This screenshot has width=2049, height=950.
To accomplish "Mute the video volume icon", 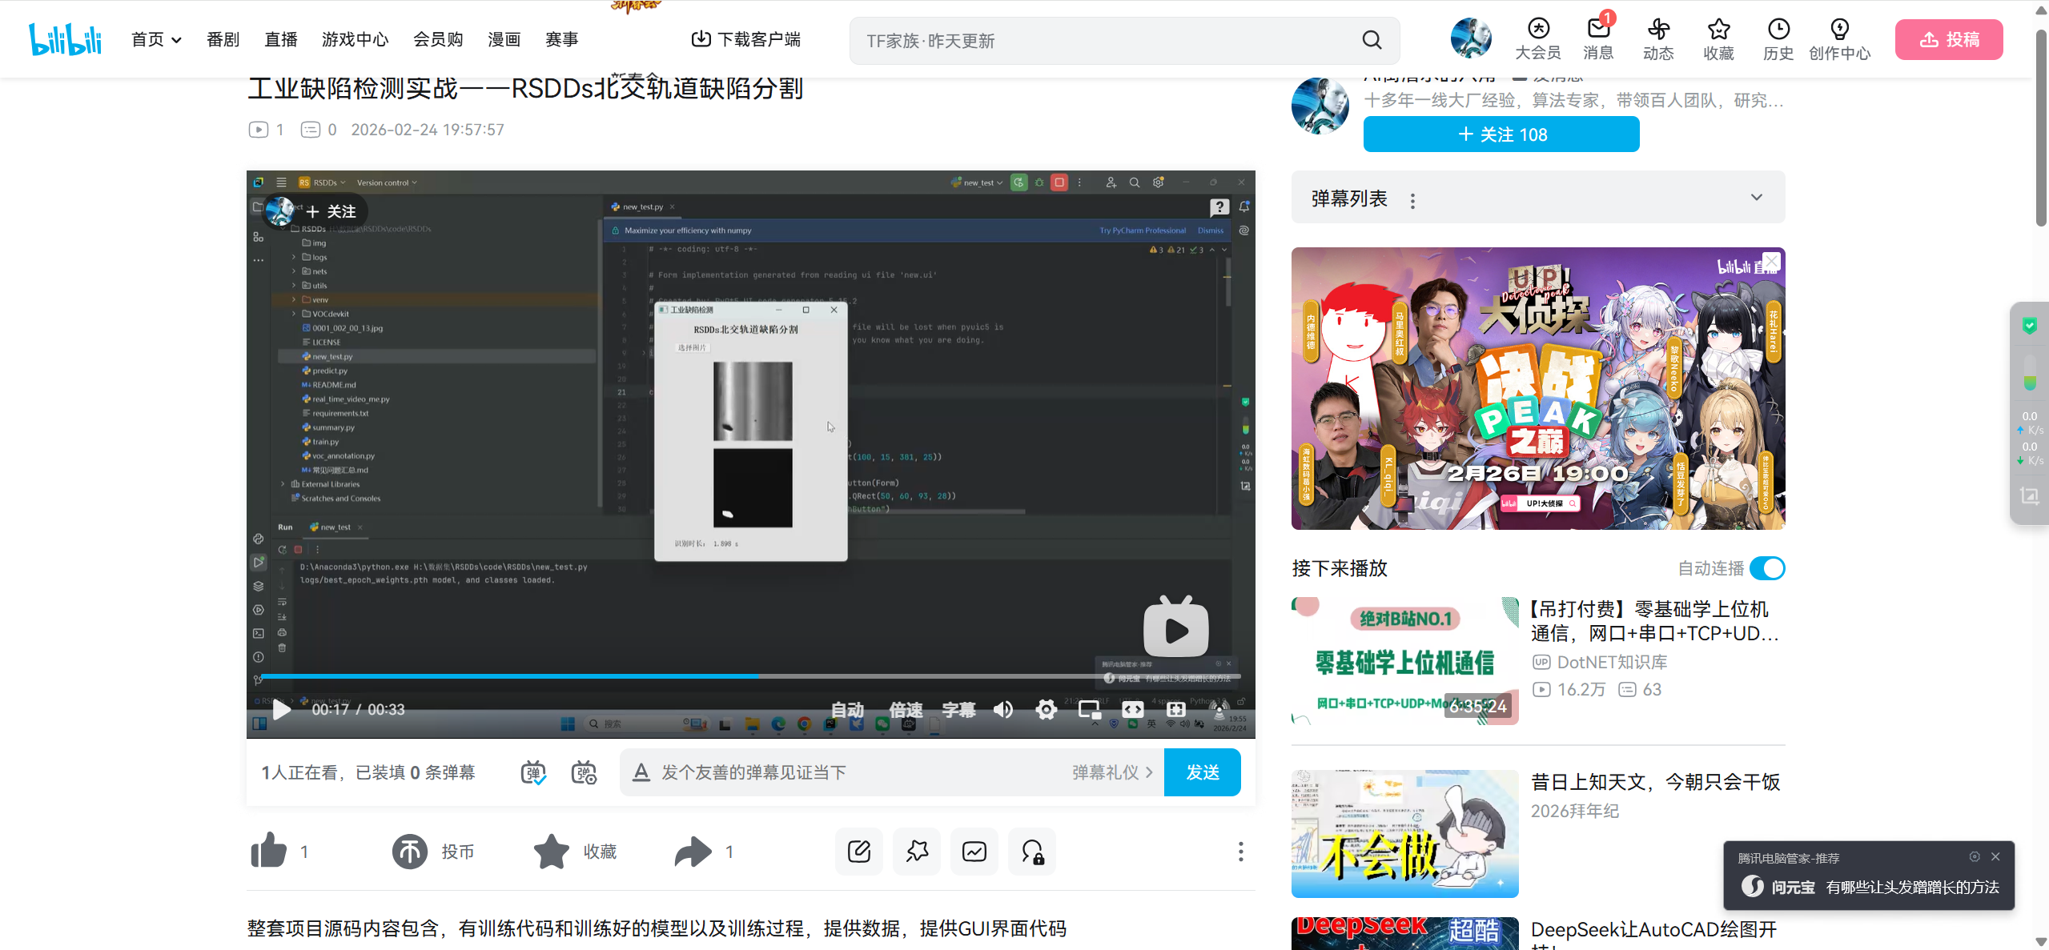I will 1002,709.
